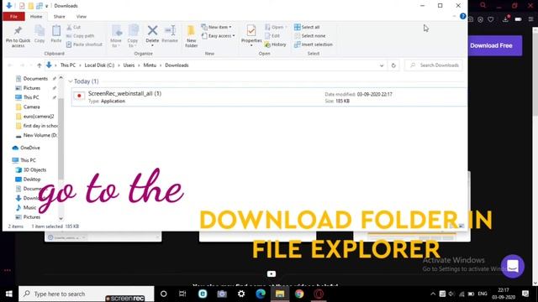The height and width of the screenshot is (302, 538).
Task: Click the Properties checkmark icon
Action: tap(251, 30)
